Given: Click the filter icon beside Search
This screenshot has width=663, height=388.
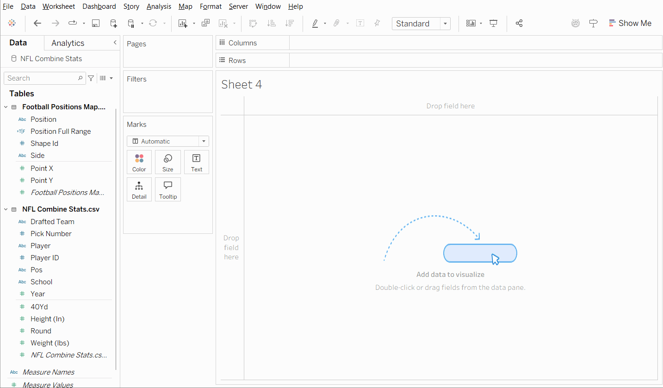Looking at the screenshot, I should click(x=91, y=78).
